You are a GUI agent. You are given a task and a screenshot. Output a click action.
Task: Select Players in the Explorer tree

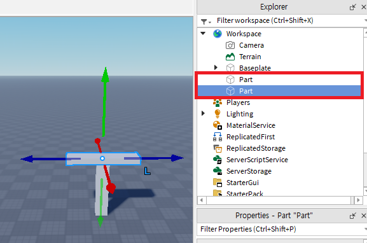(x=238, y=102)
